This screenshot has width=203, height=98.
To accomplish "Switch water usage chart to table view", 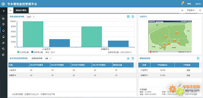I will click(x=128, y=17).
